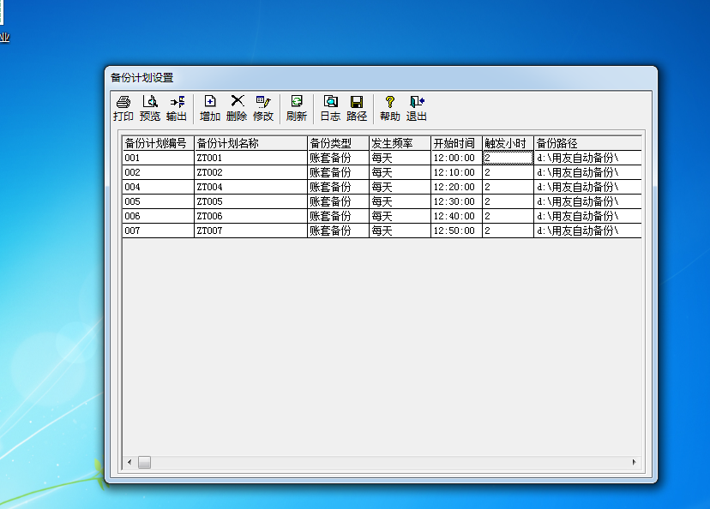Viewport: 710px width, 509px height.
Task: Click backup path cell in row 001
Action: coord(587,158)
